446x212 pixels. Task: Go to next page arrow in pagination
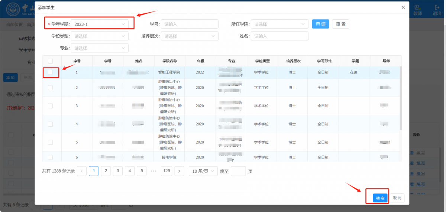[180, 171]
